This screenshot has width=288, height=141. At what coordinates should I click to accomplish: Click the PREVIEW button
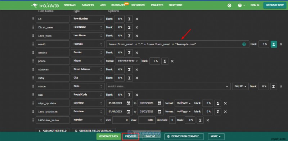tap(130, 136)
